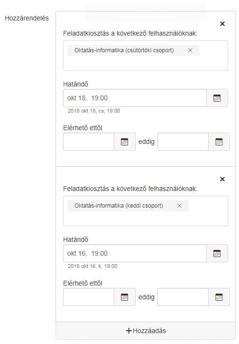Open first block's eddig calendar picker
Viewport: 239px width, 344px height.
click(219, 142)
